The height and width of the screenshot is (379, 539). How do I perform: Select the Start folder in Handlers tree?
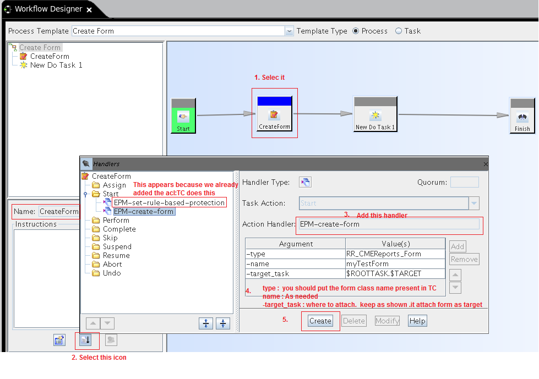point(110,194)
